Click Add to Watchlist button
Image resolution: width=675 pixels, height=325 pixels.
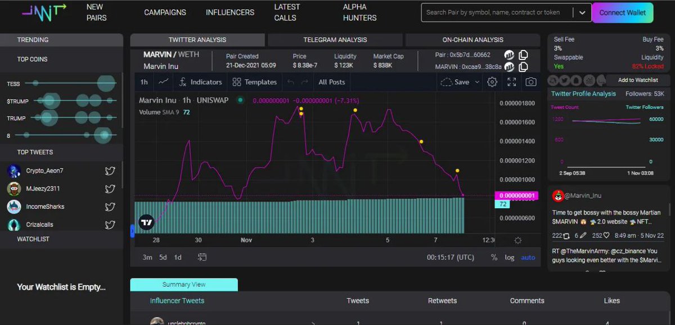pyautogui.click(x=638, y=80)
